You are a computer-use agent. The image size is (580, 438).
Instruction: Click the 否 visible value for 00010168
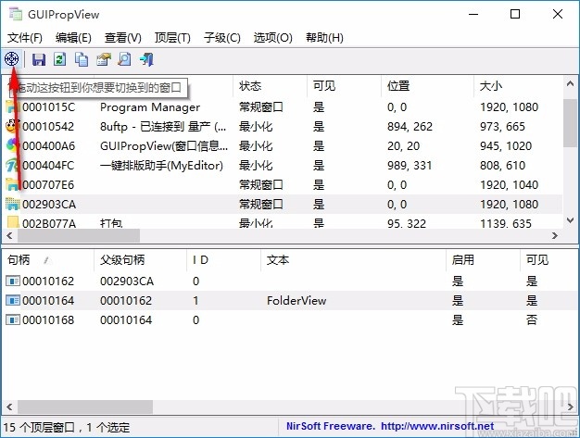click(532, 319)
